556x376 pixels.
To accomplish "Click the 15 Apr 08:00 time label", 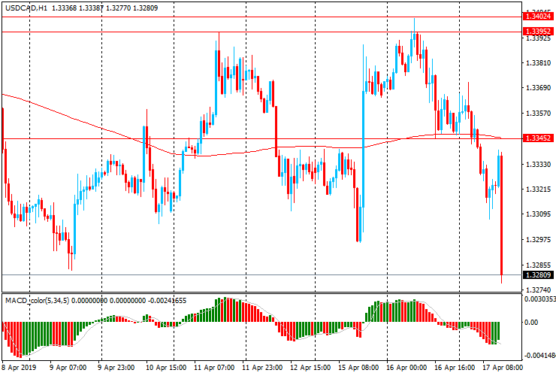I will 358,368.
